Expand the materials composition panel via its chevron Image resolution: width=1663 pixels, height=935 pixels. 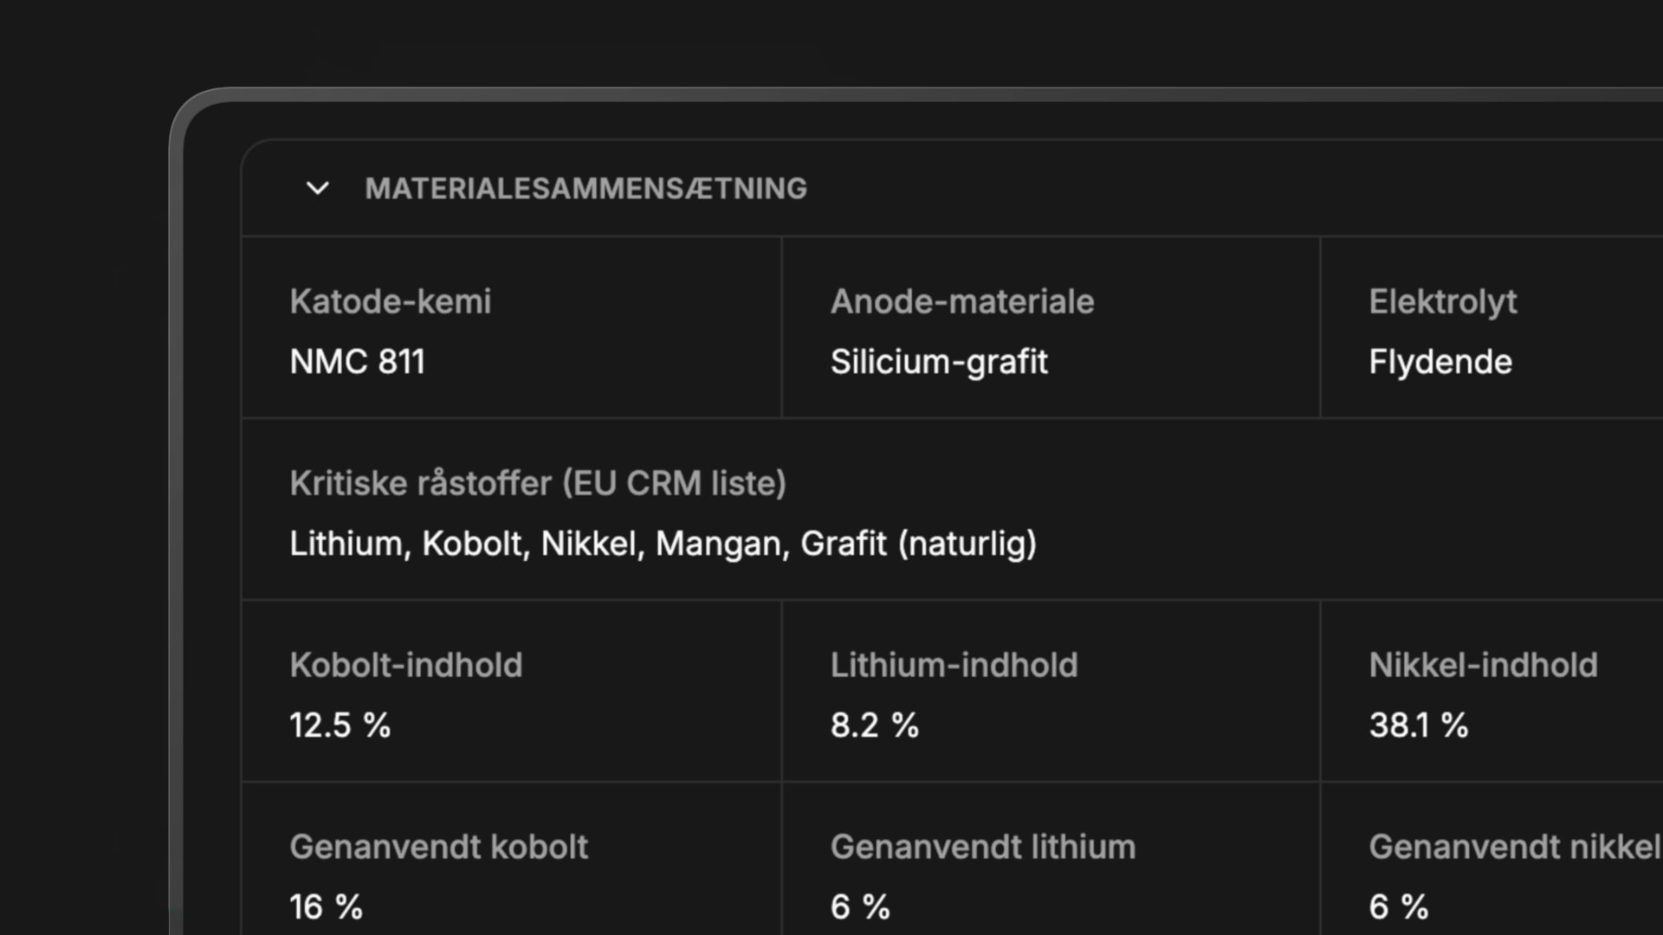click(x=316, y=190)
